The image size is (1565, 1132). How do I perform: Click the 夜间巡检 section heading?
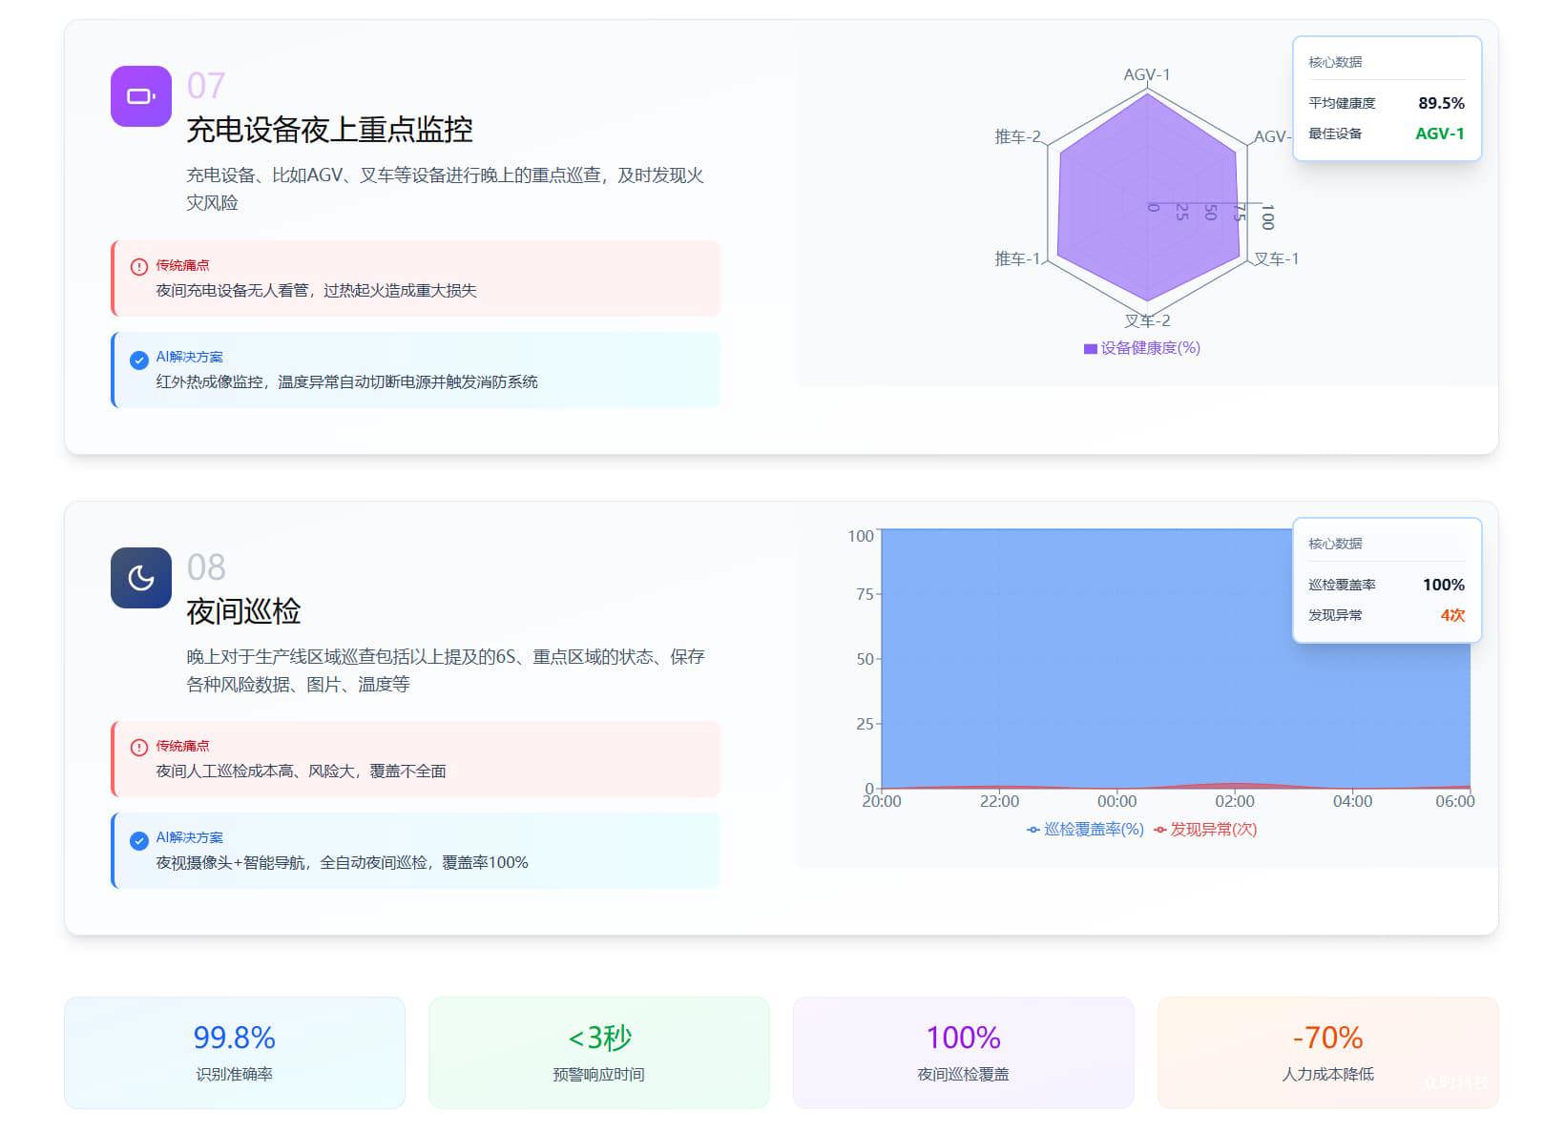point(243,611)
